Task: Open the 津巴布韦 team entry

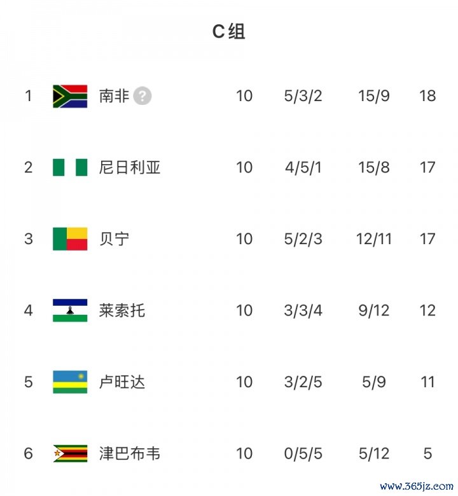Action: (x=130, y=453)
